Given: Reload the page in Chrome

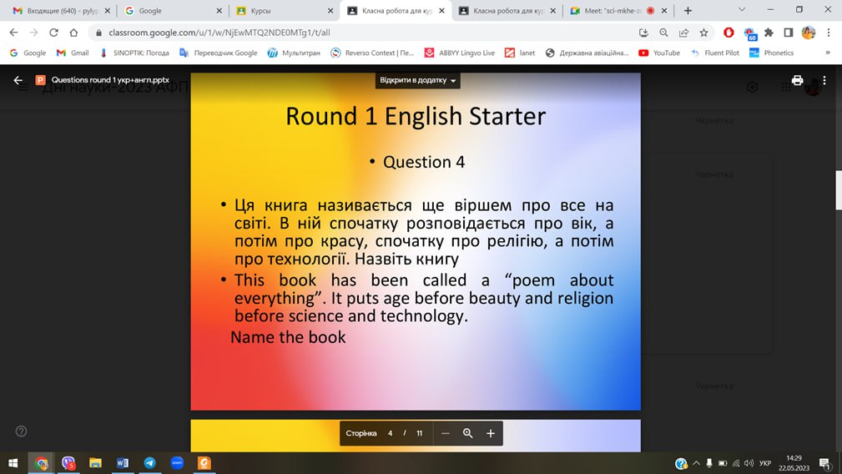Looking at the screenshot, I should tap(53, 33).
